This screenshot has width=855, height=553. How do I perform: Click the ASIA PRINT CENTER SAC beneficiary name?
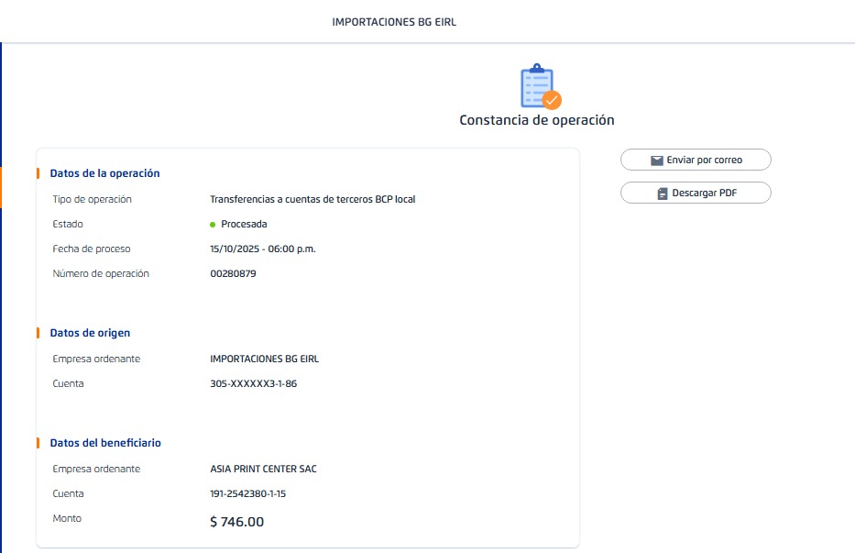(x=263, y=469)
